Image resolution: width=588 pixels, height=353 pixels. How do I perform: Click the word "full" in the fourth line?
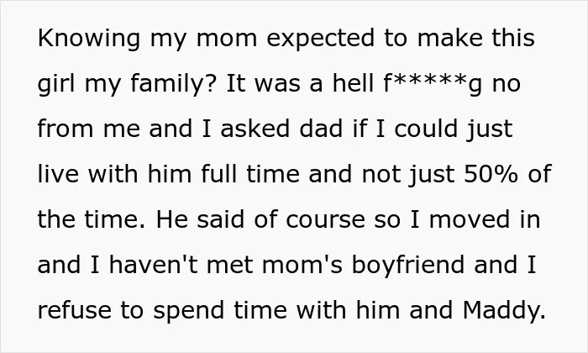click(x=219, y=173)
